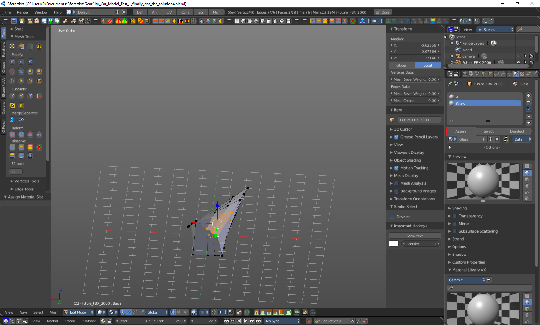Image resolution: width=540 pixels, height=325 pixels.
Task: Uncheck the Motion Tracking checkbox
Action: (x=396, y=168)
